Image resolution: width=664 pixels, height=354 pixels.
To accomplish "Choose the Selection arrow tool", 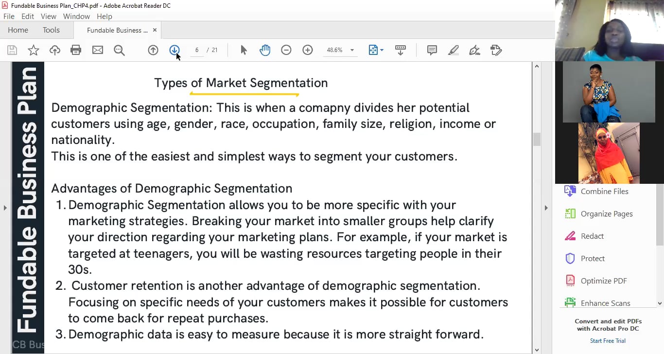I will (244, 50).
